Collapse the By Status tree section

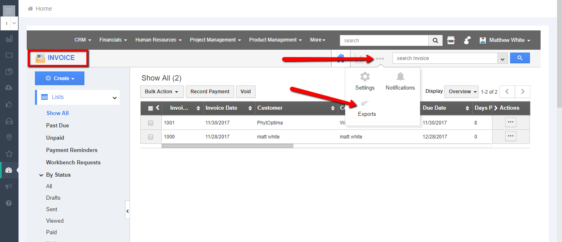coord(41,175)
